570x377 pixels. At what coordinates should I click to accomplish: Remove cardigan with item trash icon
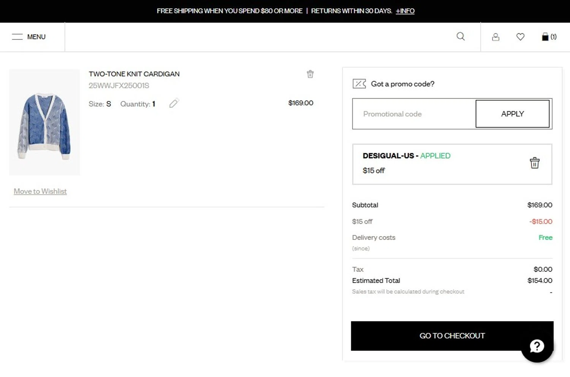coord(310,74)
